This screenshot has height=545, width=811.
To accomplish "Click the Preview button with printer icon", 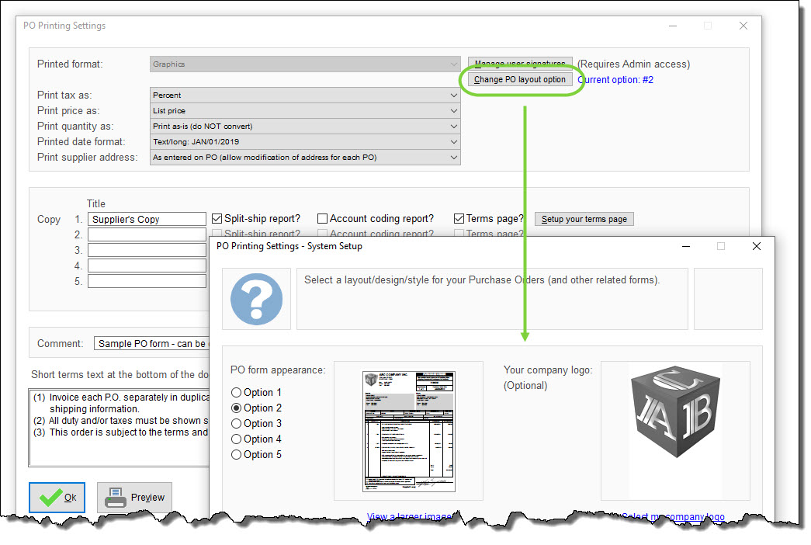I will click(x=135, y=498).
